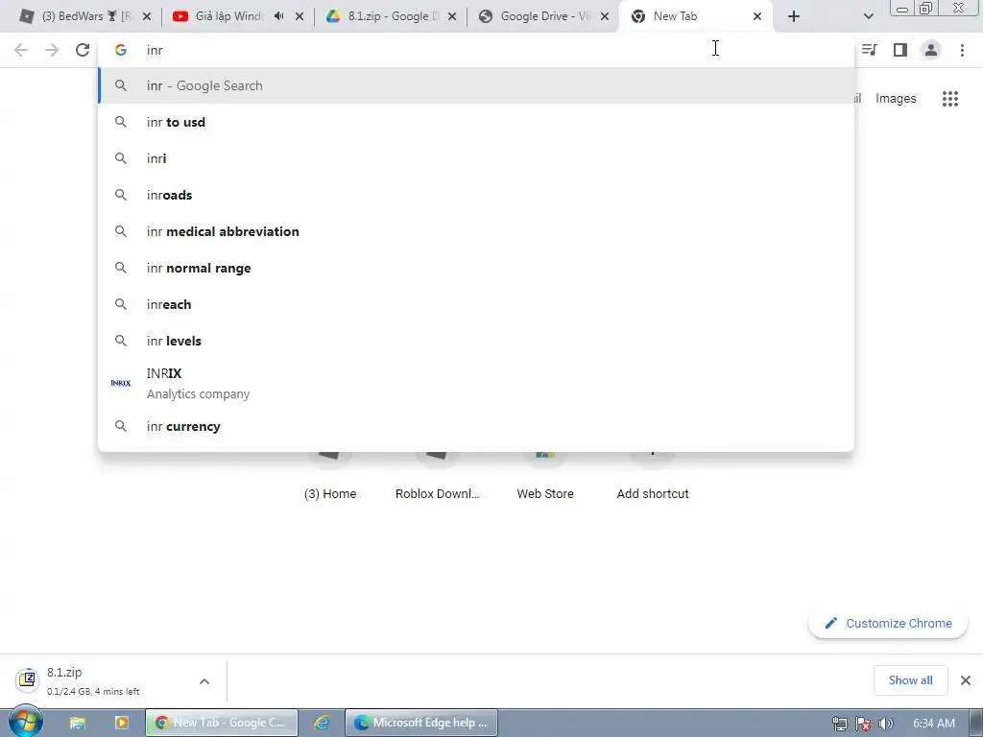Close the downloads bar
Viewport: 983px width, 737px height.
966,680
